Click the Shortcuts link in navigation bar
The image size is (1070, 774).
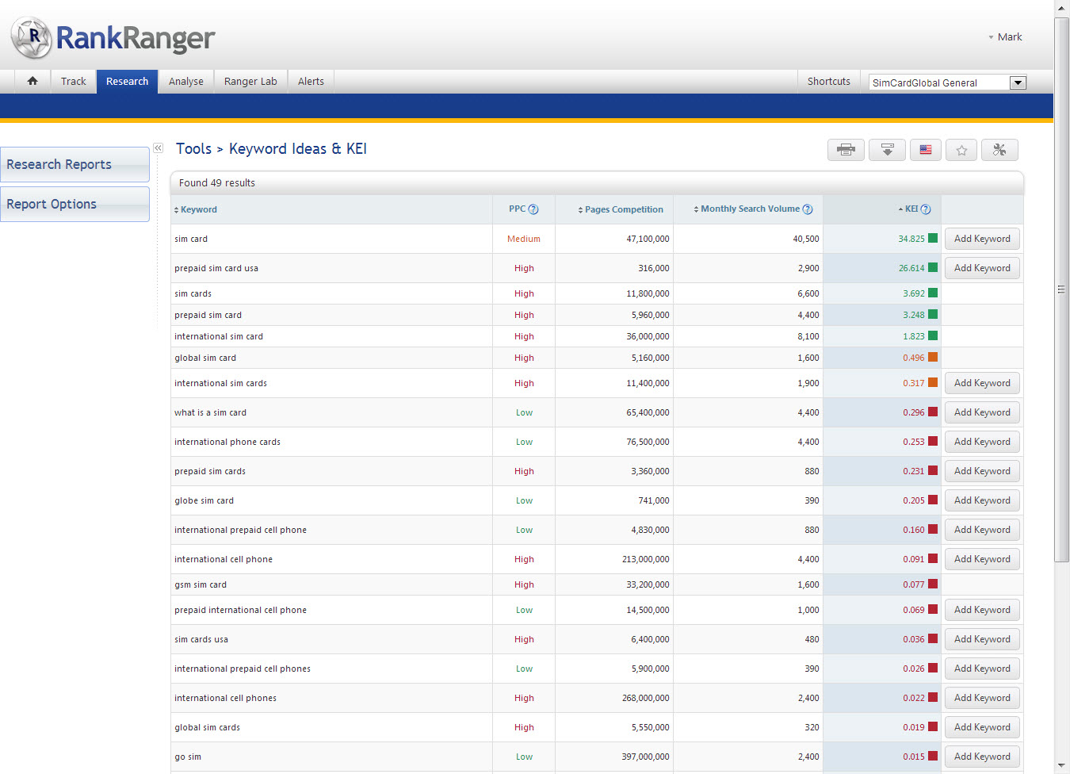point(828,82)
